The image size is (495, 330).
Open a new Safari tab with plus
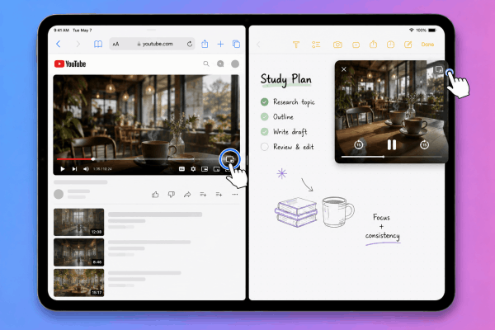220,44
